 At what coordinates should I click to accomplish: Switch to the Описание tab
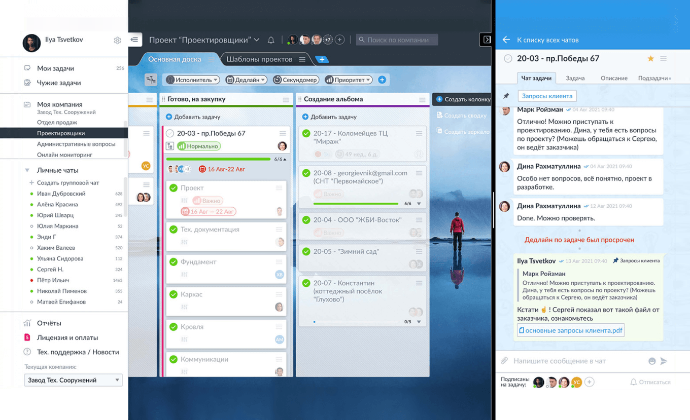coord(614,78)
